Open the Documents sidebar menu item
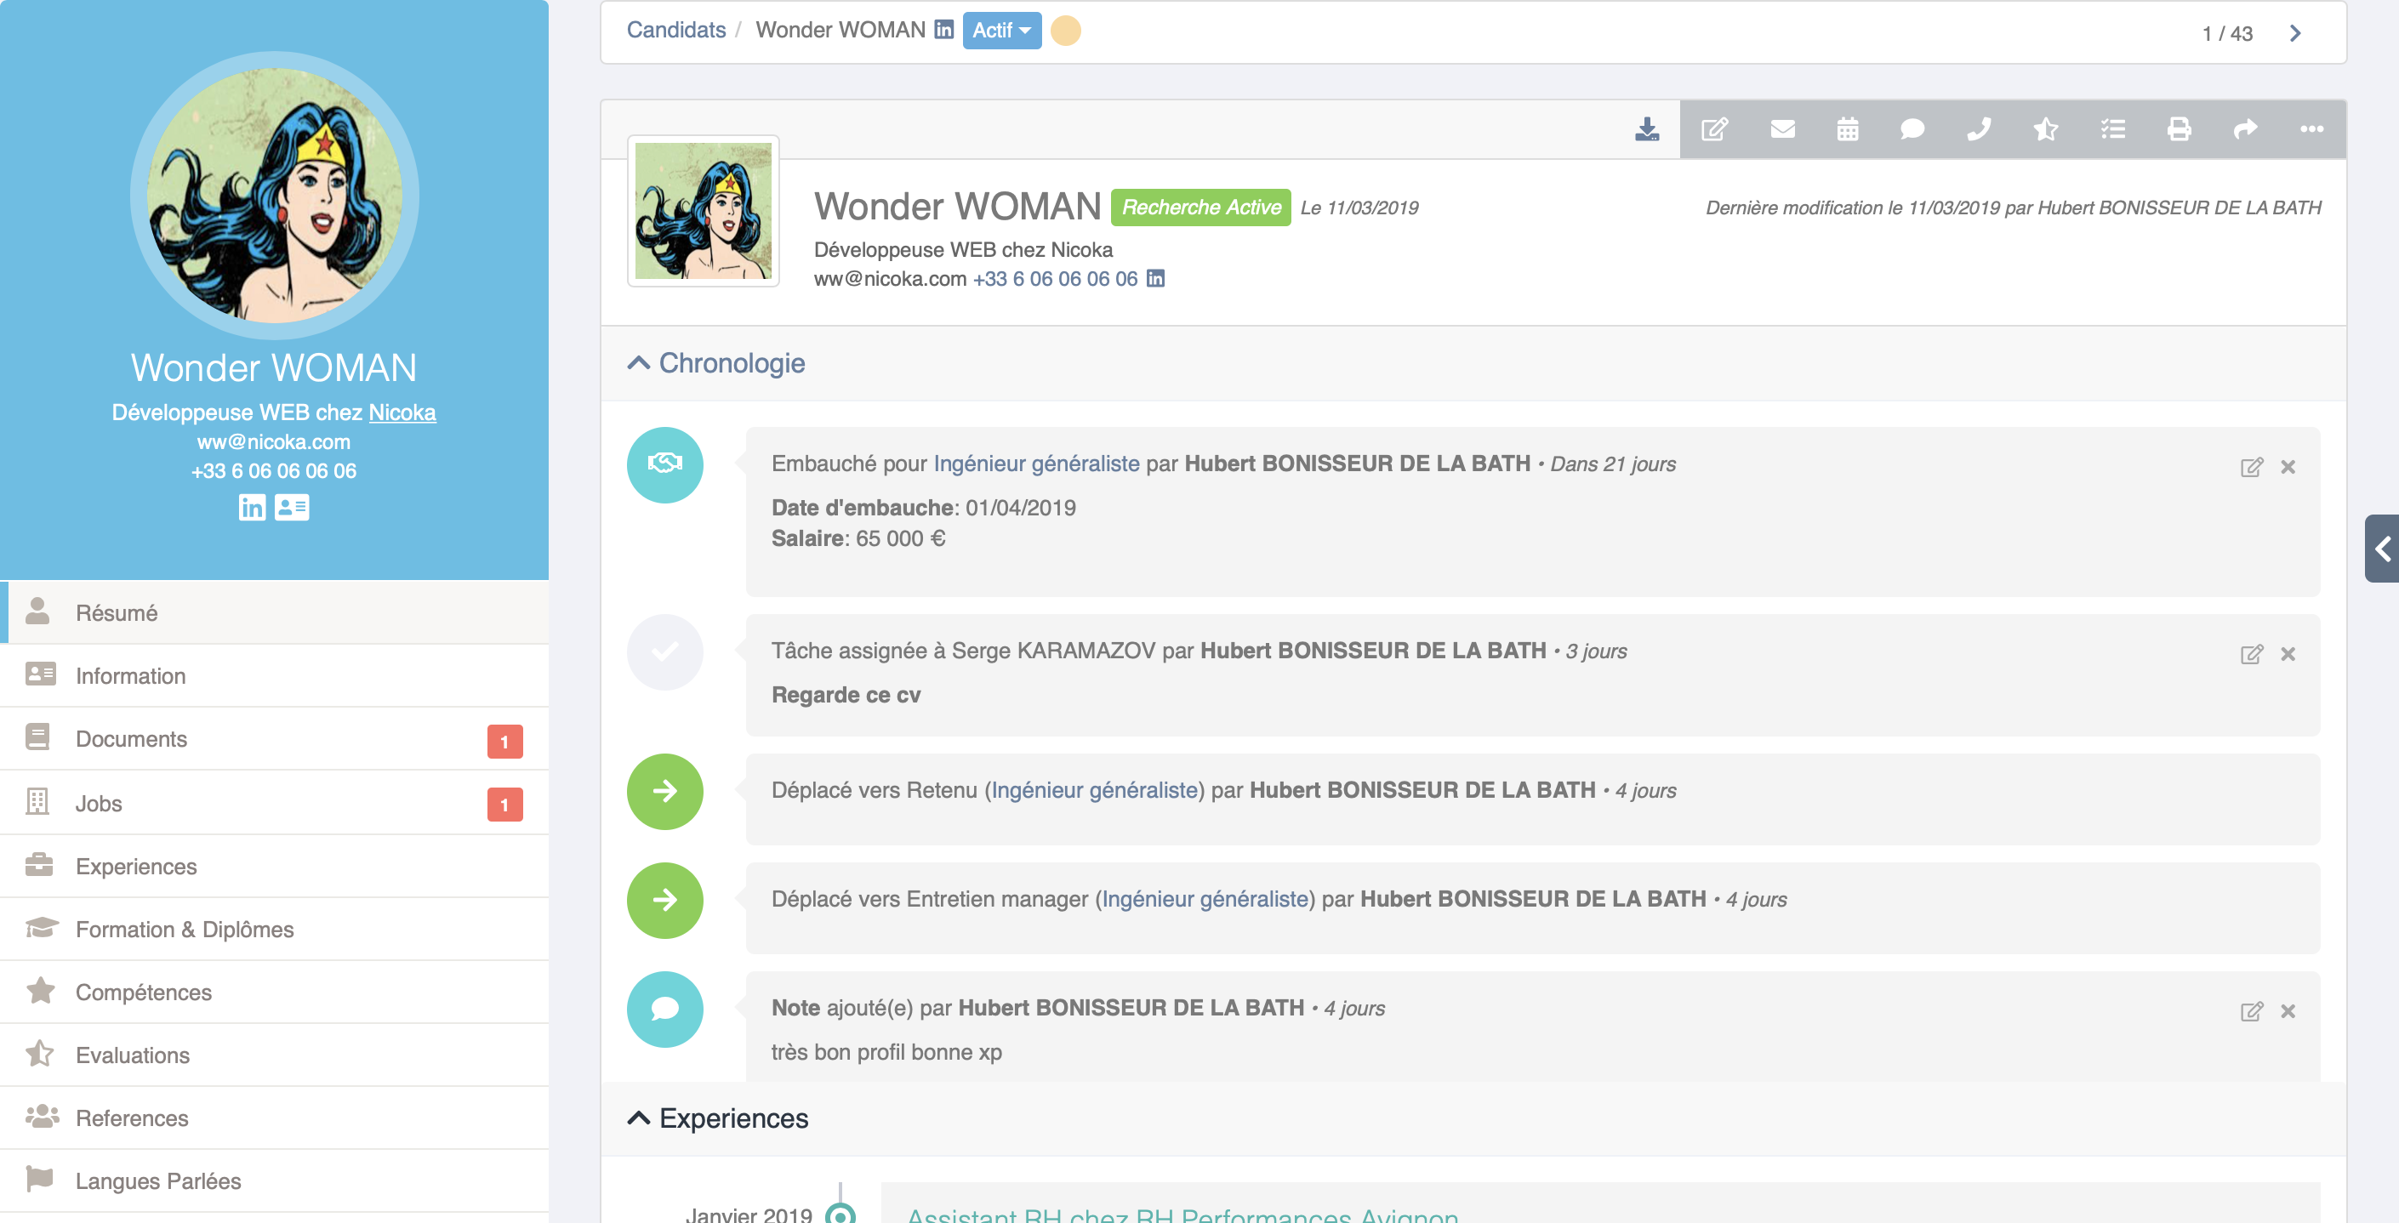This screenshot has width=2399, height=1223. (x=275, y=739)
